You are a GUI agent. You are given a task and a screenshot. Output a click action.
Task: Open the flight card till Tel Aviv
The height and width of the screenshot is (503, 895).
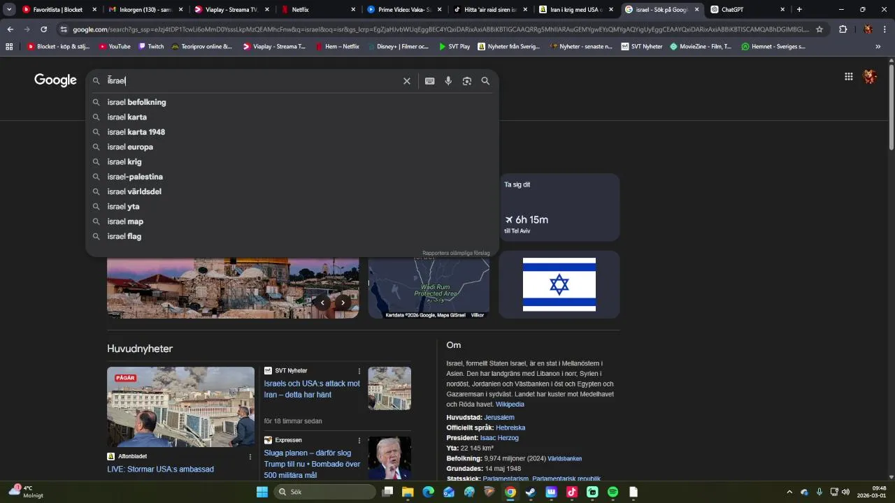click(559, 207)
